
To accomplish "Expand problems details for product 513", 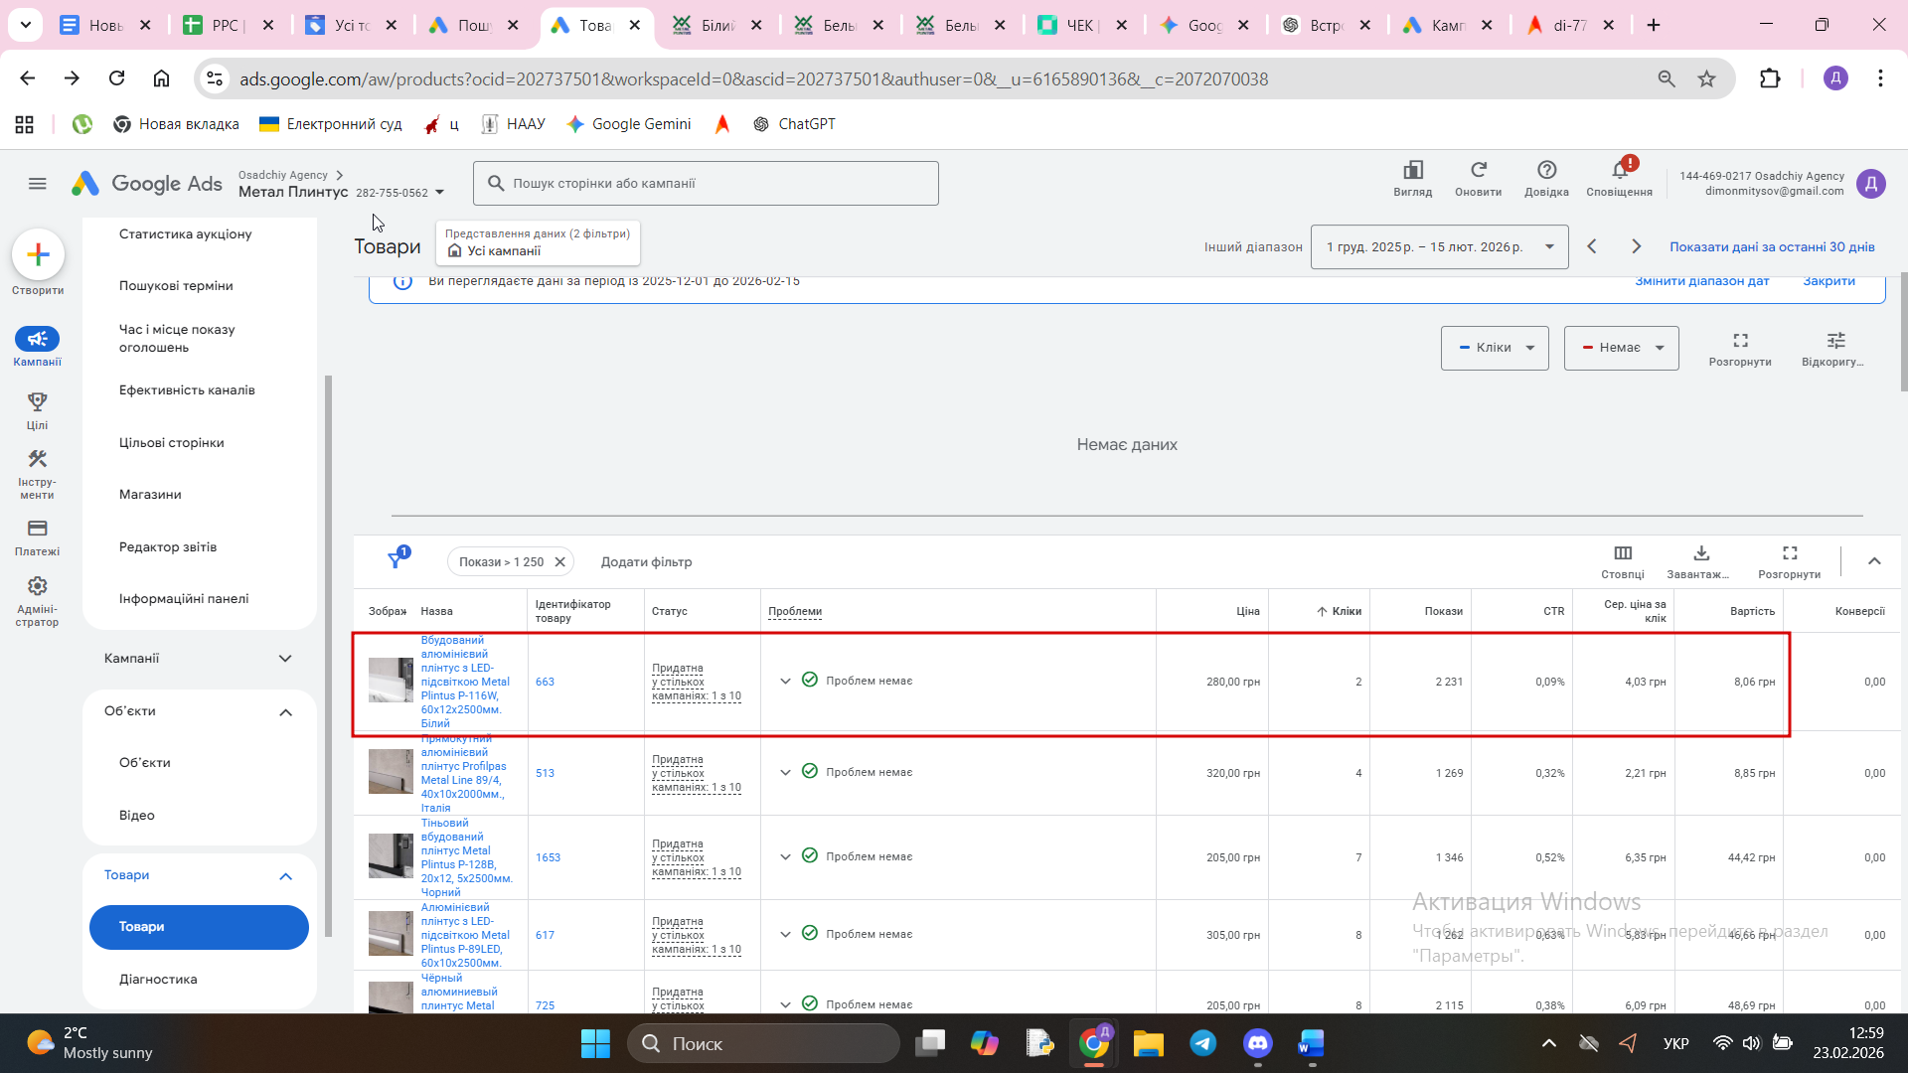I will (x=785, y=773).
